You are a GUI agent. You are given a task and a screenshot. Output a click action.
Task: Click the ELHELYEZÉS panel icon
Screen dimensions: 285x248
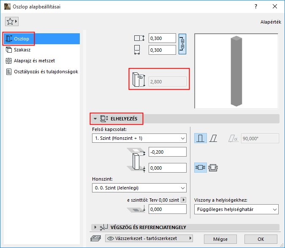(104, 119)
